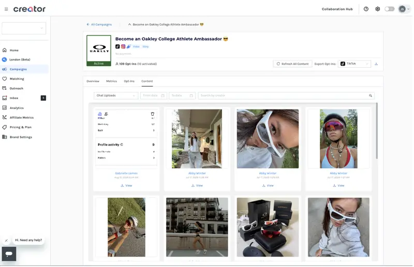The height and width of the screenshot is (267, 414).
Task: Dismiss the Need any help bubble
Action: (x=6, y=240)
